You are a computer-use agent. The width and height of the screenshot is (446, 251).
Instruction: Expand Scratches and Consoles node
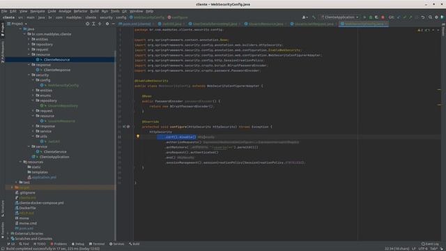[x=8, y=238]
